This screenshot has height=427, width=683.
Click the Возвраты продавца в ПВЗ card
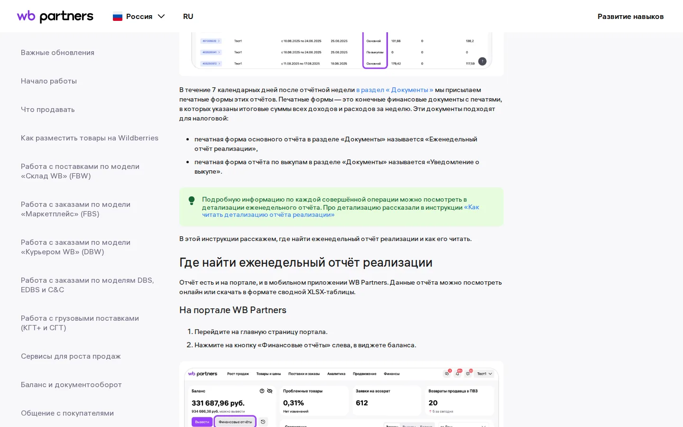point(459,400)
